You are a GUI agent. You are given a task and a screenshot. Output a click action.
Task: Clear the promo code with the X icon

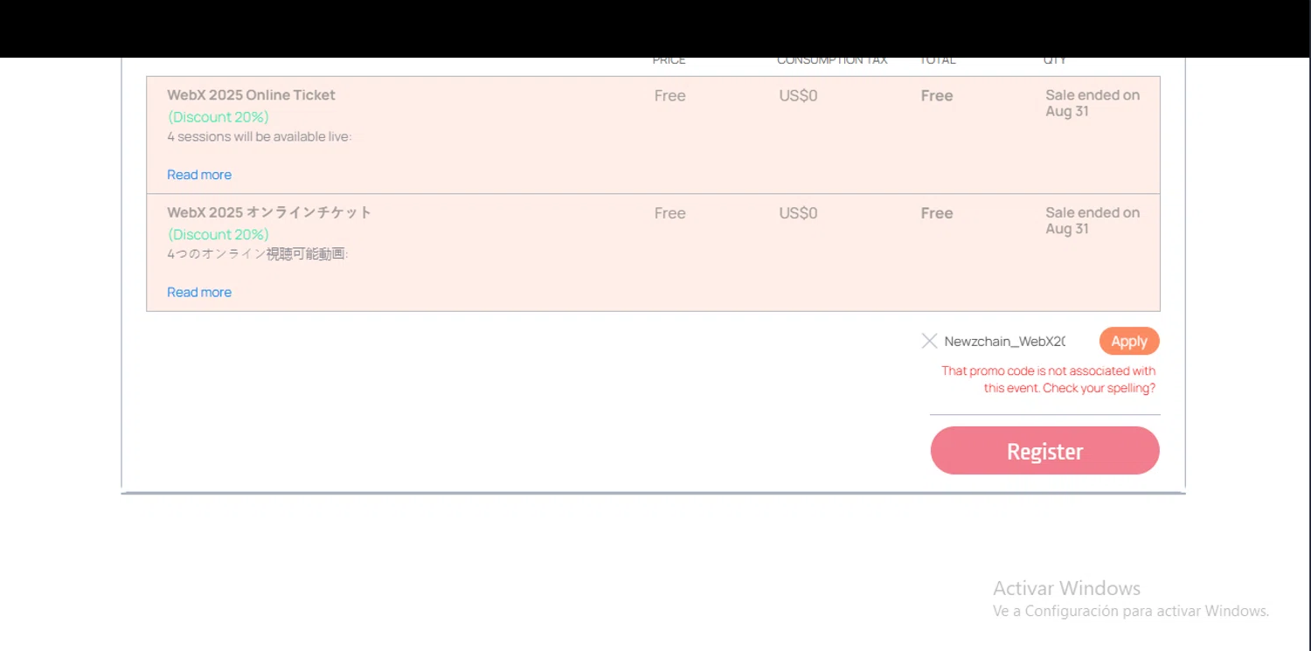[x=929, y=341]
